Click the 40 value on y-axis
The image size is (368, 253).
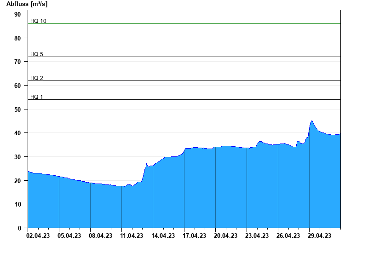pyautogui.click(x=17, y=133)
